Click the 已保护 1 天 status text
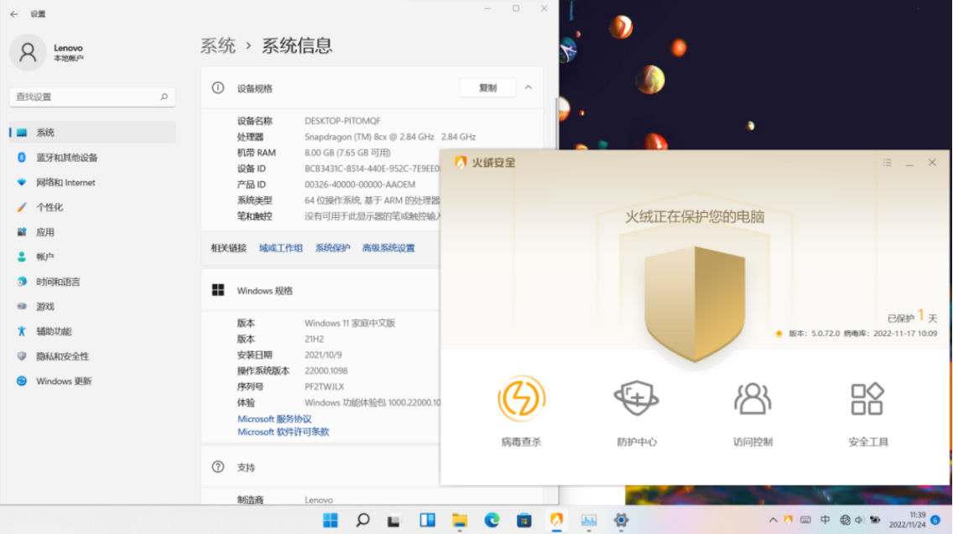The height and width of the screenshot is (534, 953). coord(912,317)
